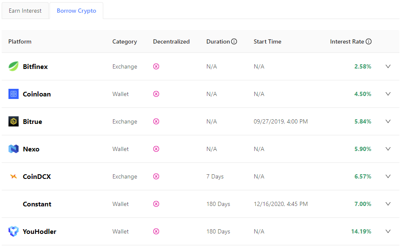
Task: Click Constant's Wallet category cell
Action: 121,204
